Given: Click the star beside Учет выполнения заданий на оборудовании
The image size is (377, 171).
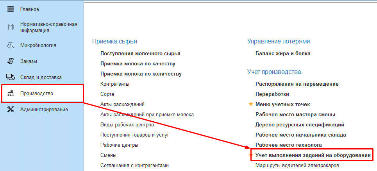Looking at the screenshot, I should coord(252,155).
